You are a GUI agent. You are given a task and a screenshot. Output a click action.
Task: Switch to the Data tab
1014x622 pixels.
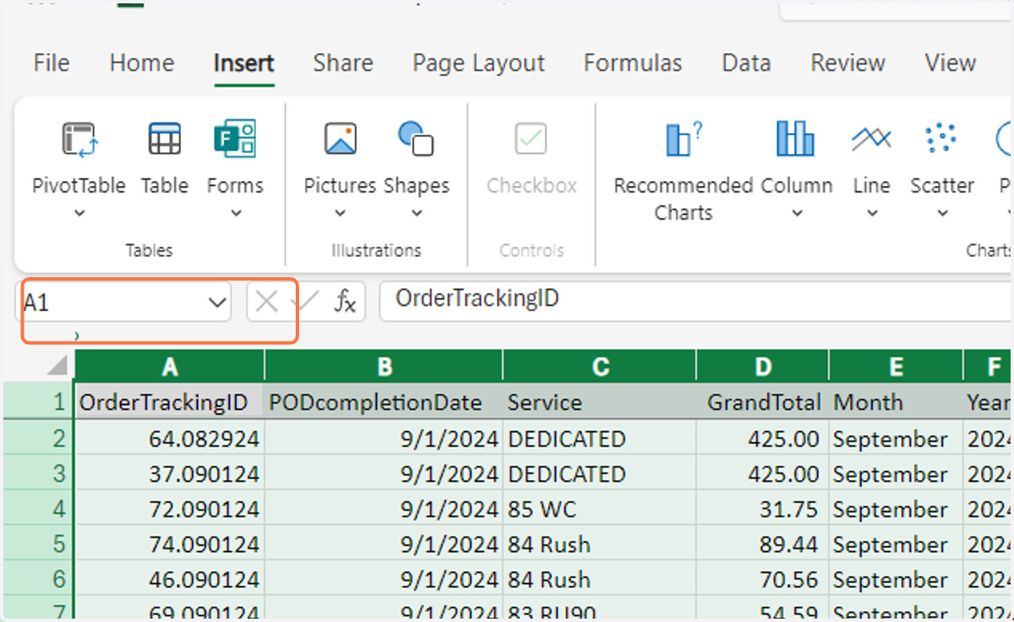[x=746, y=63]
